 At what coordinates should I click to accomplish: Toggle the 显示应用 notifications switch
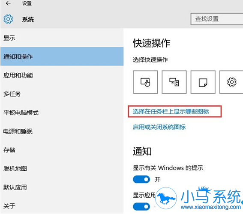(141, 207)
